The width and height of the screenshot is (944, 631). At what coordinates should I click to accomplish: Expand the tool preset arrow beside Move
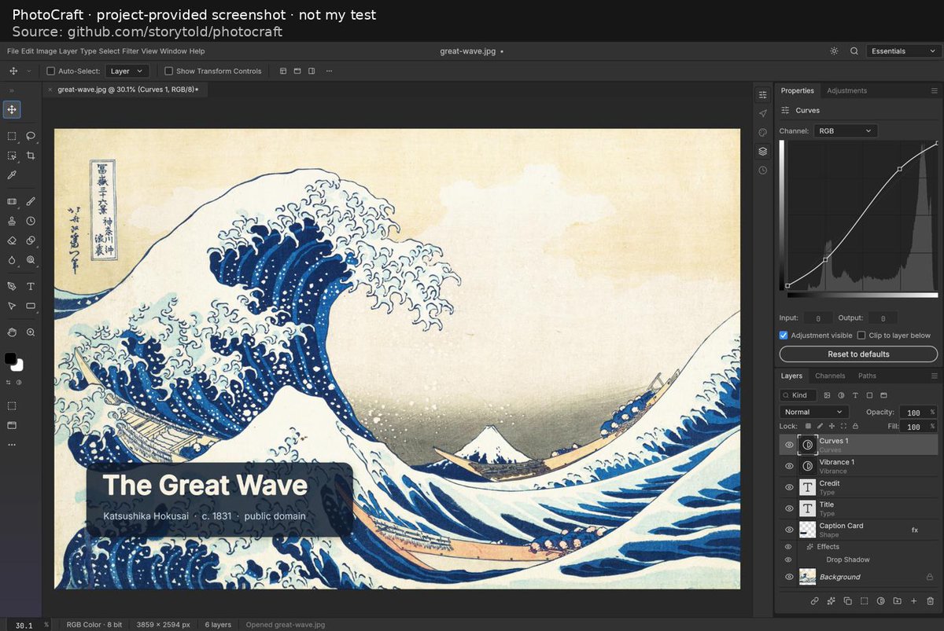(29, 71)
